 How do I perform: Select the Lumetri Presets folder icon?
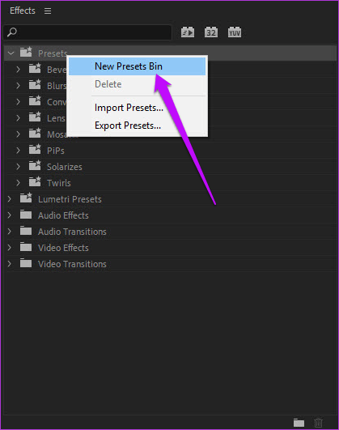26,198
